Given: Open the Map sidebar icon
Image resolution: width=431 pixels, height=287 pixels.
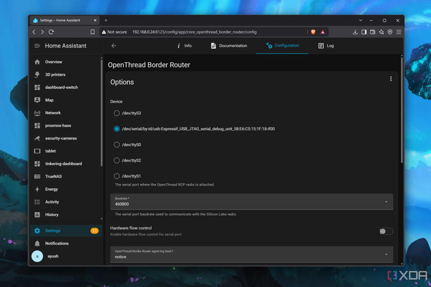Looking at the screenshot, I should coord(38,100).
